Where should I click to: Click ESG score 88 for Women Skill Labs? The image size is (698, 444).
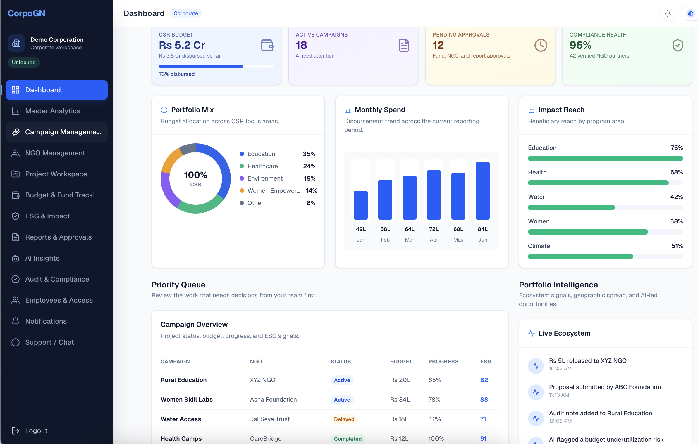484,400
